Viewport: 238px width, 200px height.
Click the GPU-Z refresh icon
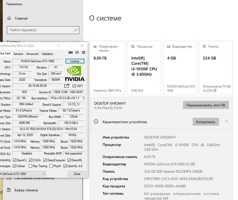click(77, 52)
